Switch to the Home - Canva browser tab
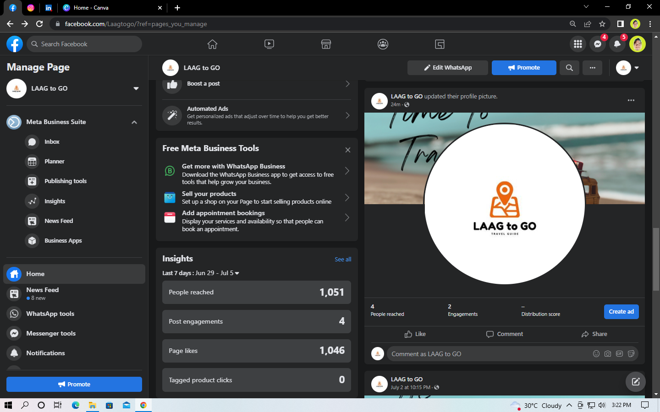 click(x=112, y=8)
